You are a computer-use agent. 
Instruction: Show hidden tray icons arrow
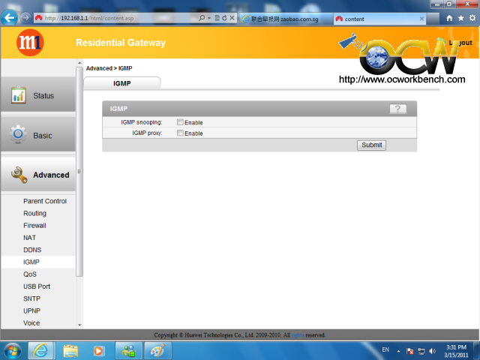pos(398,351)
